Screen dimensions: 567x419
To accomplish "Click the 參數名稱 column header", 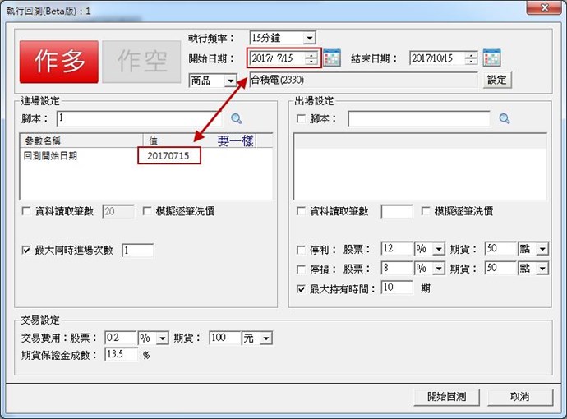I will coord(82,140).
